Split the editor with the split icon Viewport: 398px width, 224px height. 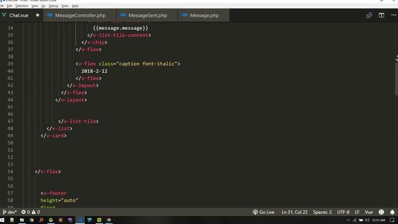381,15
